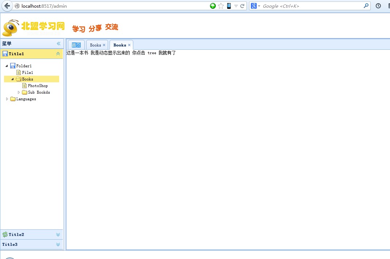Click the magnifier search icon
The height and width of the screenshot is (259, 390).
(366, 6)
